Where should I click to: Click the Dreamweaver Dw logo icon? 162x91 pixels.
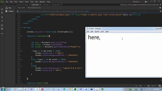[2, 2]
